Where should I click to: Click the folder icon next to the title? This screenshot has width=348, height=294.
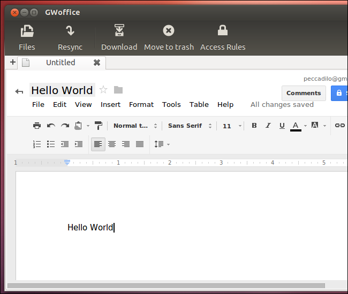click(x=118, y=90)
